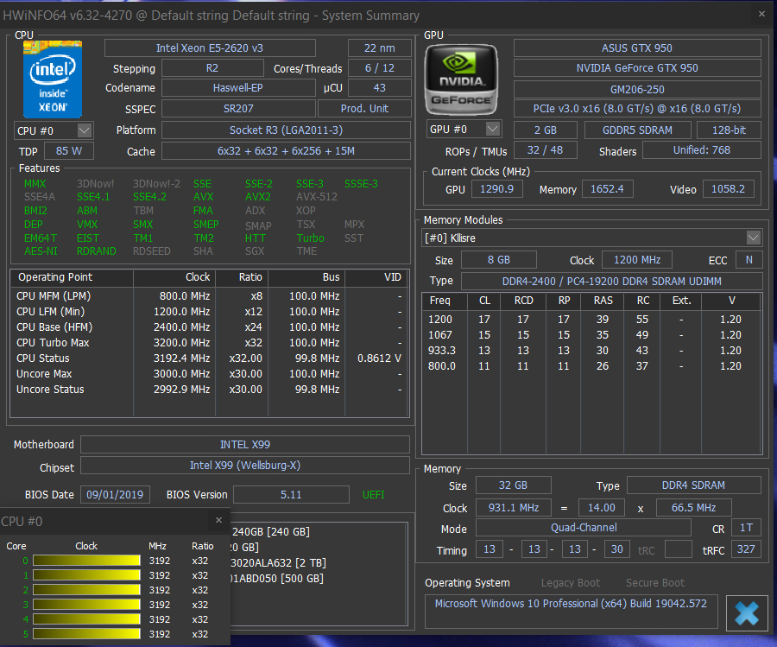Screen dimensions: 777x647
Task: Click the Turbo feature label
Action: [x=310, y=238]
